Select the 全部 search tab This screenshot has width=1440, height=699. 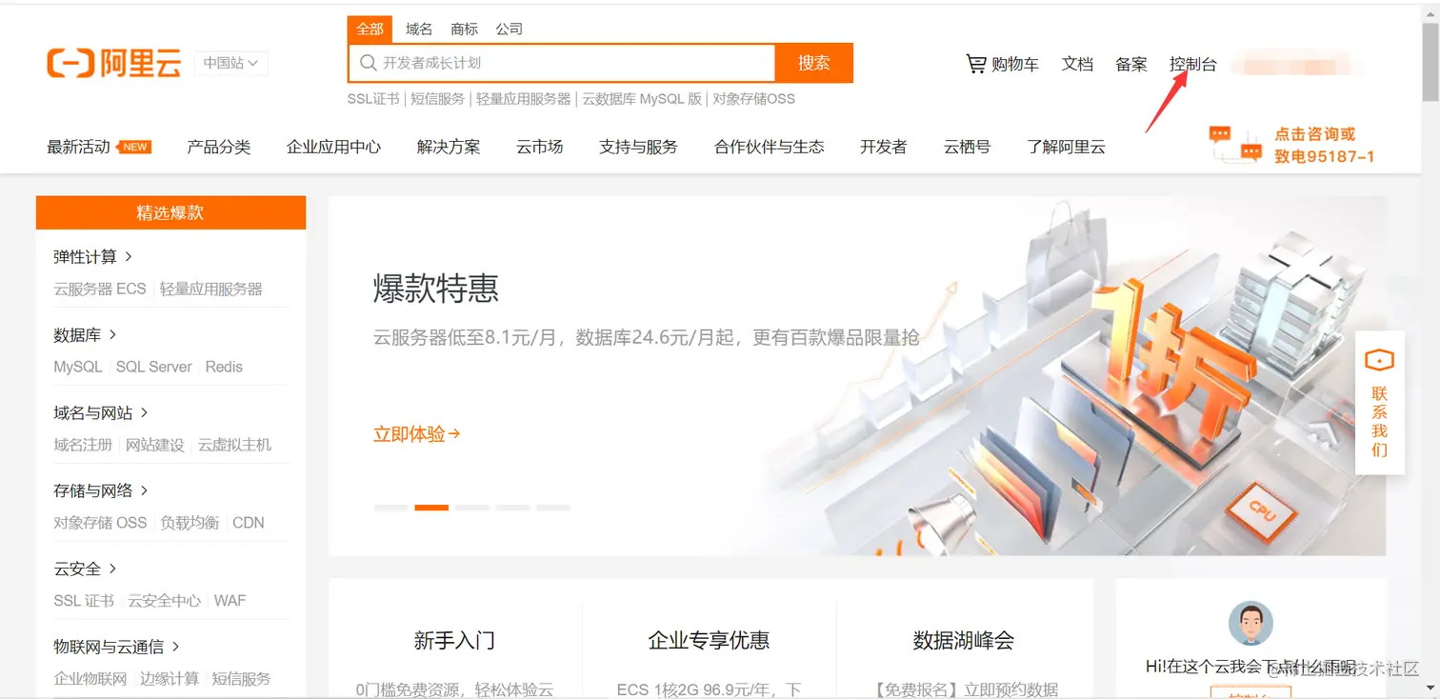(x=370, y=29)
